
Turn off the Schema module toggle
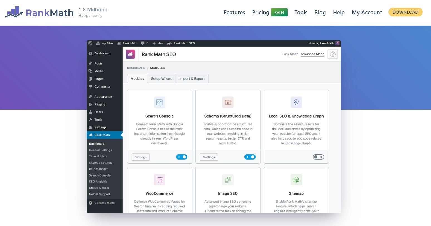250,157
